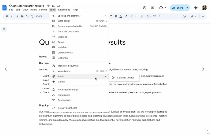Show the document outline tabs icon
Viewport: 214px width, 139px height.
[4, 29]
